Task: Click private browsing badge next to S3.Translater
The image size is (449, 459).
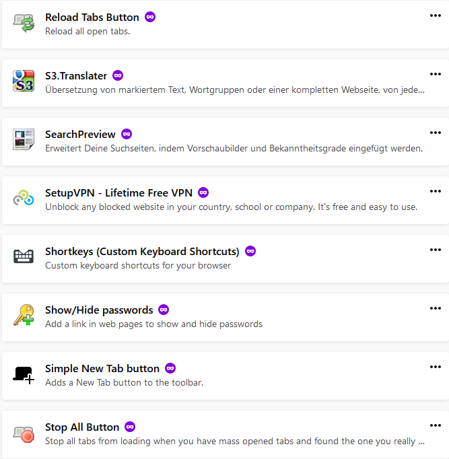Action: (x=118, y=75)
